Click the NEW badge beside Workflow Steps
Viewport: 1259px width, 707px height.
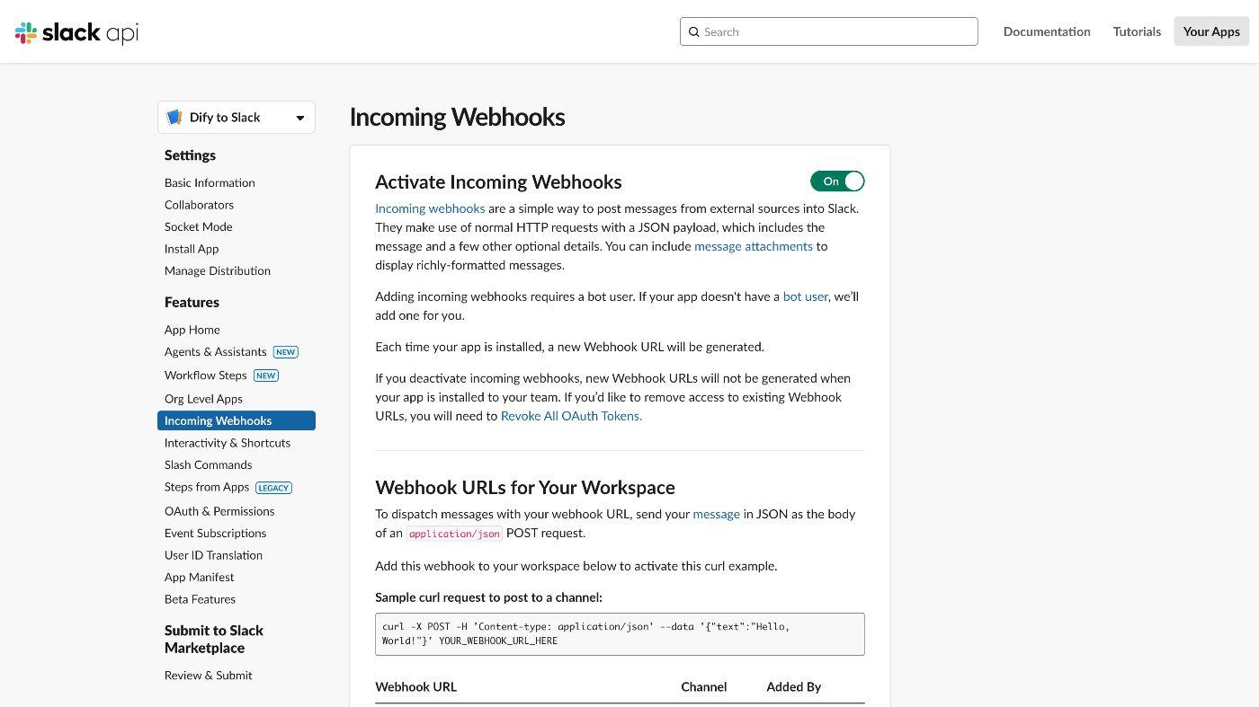pos(266,376)
